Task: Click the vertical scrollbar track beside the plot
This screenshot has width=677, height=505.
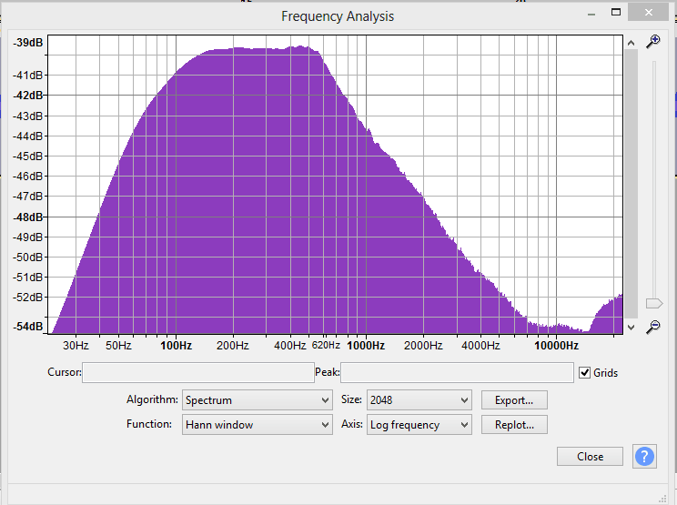Action: click(x=631, y=184)
